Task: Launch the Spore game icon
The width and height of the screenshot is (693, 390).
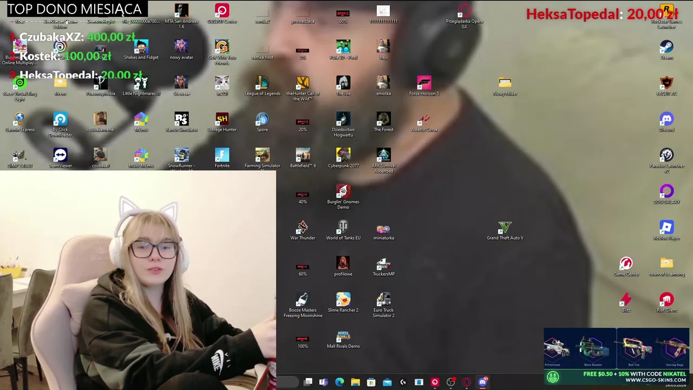Action: (262, 122)
